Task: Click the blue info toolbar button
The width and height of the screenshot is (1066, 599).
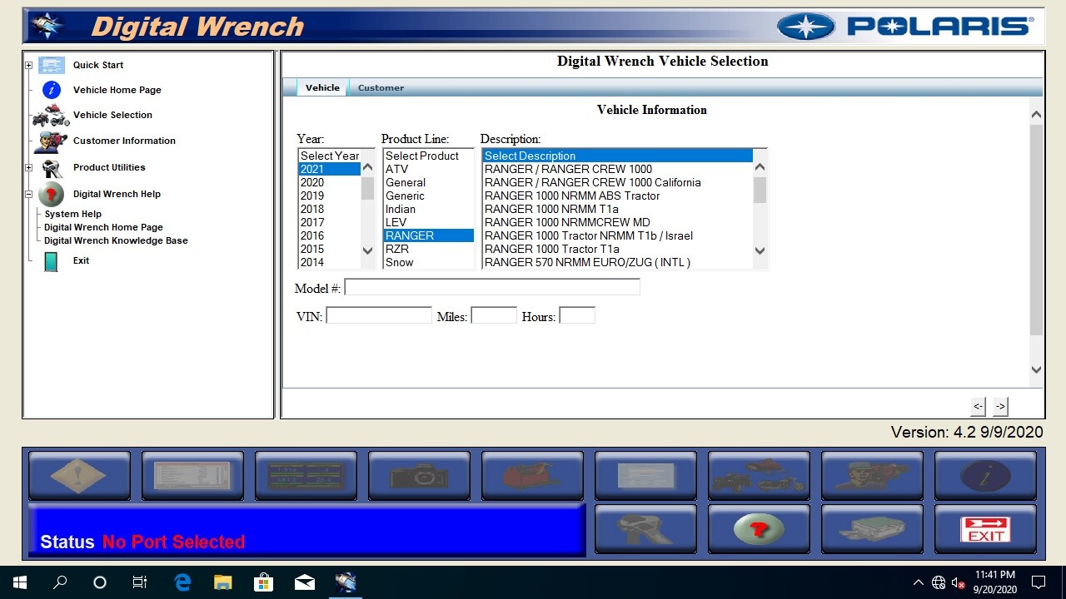Action: [985, 476]
